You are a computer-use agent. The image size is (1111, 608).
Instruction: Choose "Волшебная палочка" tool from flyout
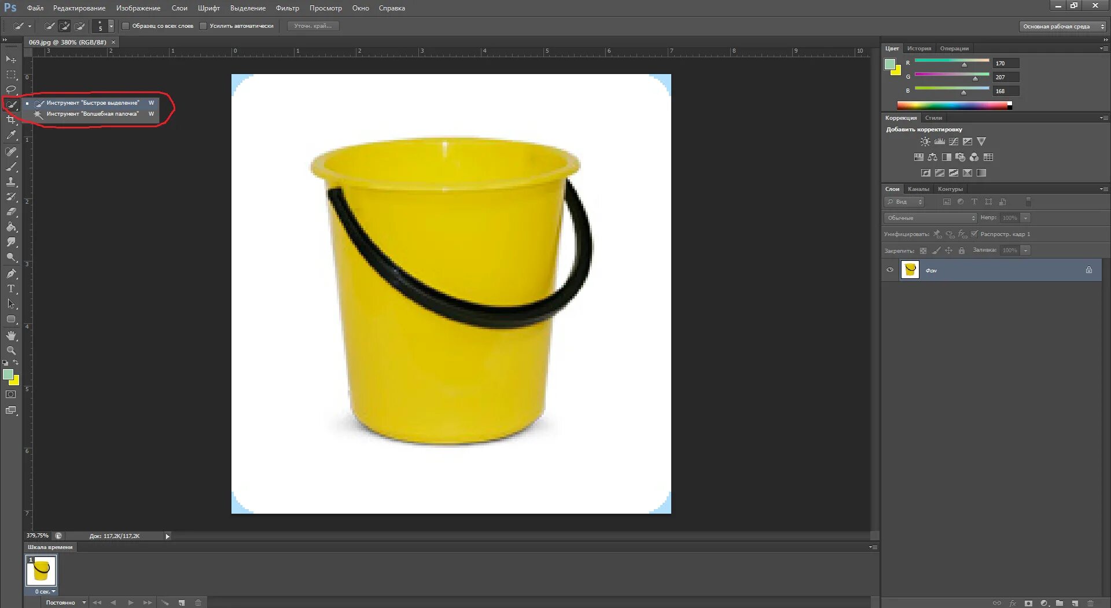pos(93,114)
